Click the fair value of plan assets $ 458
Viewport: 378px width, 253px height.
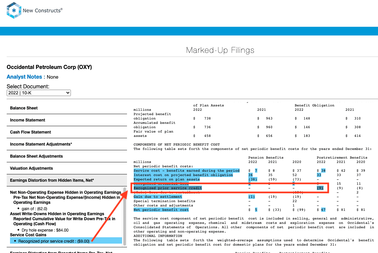(x=202, y=136)
